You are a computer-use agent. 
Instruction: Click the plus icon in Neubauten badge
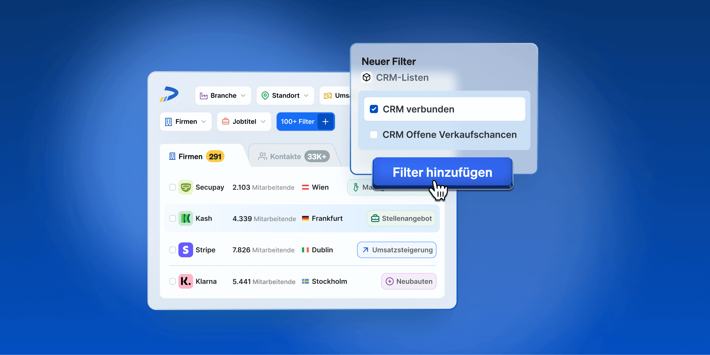(390, 281)
